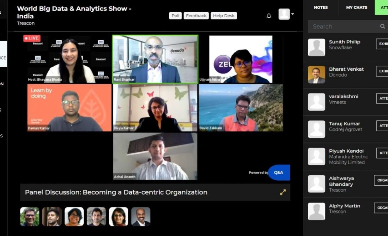The image size is (388, 236).
Task: Click Achal Ananth's video tile
Action: [x=155, y=156]
